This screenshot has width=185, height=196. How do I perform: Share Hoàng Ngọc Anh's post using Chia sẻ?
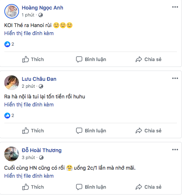click(x=148, y=59)
